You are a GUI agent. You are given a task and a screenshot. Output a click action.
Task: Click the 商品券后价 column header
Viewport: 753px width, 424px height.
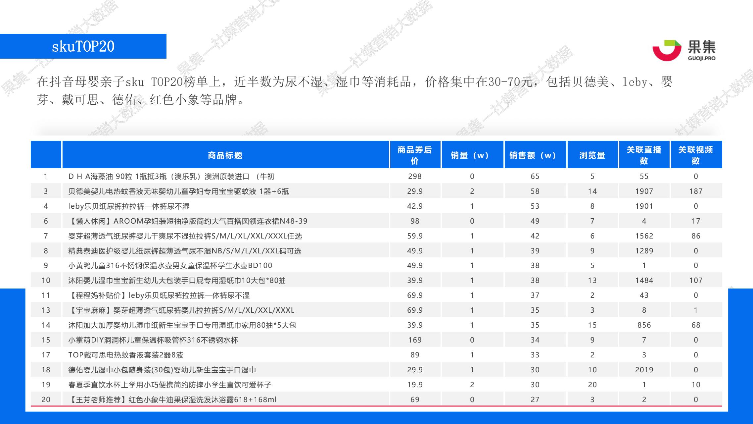click(x=415, y=155)
